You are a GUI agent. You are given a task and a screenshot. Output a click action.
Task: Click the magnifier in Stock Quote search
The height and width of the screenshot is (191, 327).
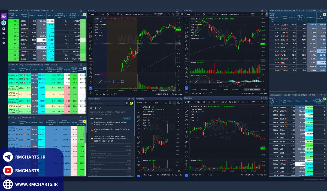tap(127, 103)
